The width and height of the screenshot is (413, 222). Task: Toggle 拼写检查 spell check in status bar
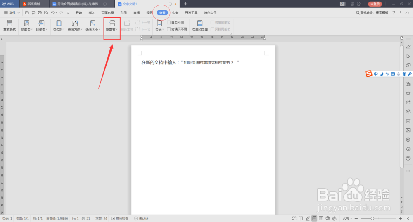coord(120,219)
